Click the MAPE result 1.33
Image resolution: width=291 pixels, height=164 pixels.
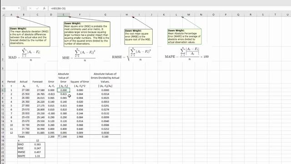pos(37,156)
